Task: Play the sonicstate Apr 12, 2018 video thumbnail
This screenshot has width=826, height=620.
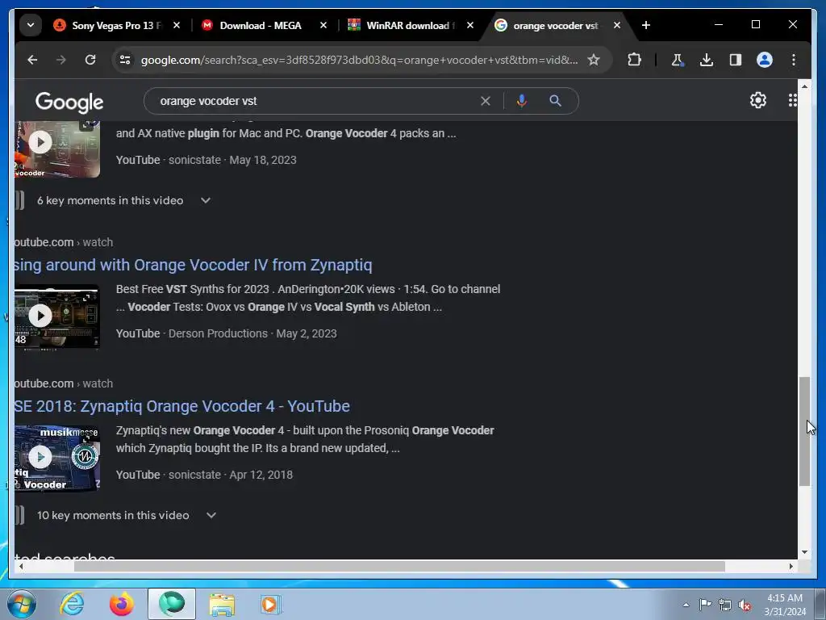Action: tap(57, 458)
